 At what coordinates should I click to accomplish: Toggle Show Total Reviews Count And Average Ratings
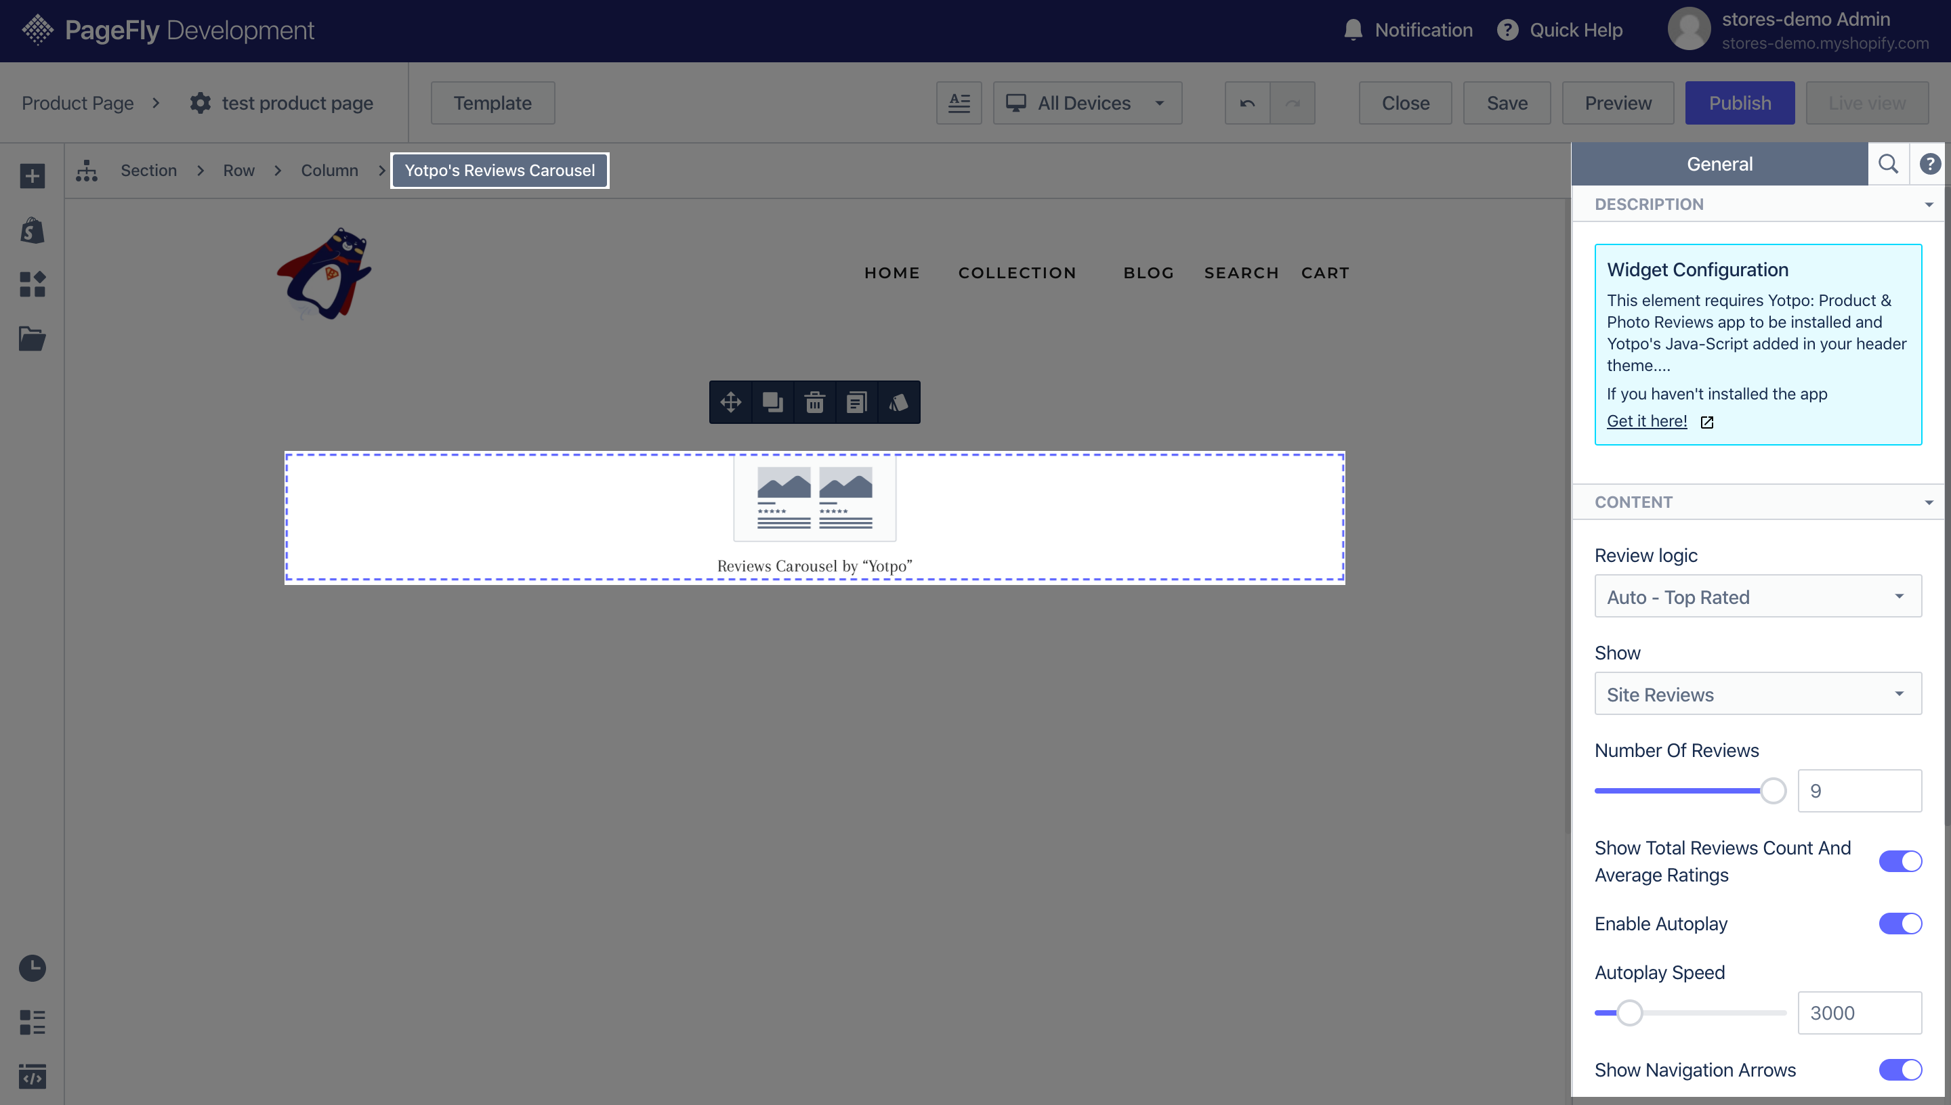point(1900,861)
